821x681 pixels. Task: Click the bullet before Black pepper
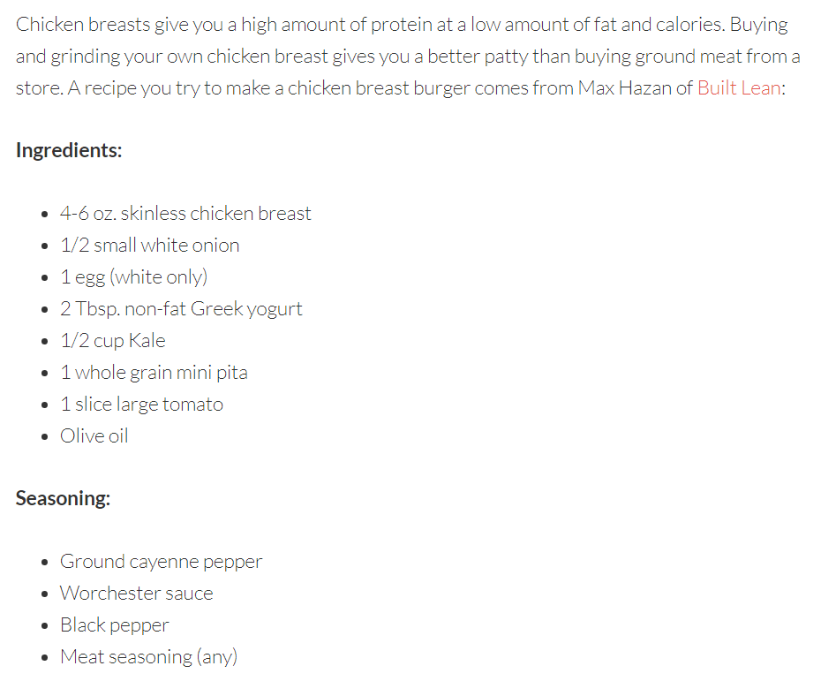point(44,626)
